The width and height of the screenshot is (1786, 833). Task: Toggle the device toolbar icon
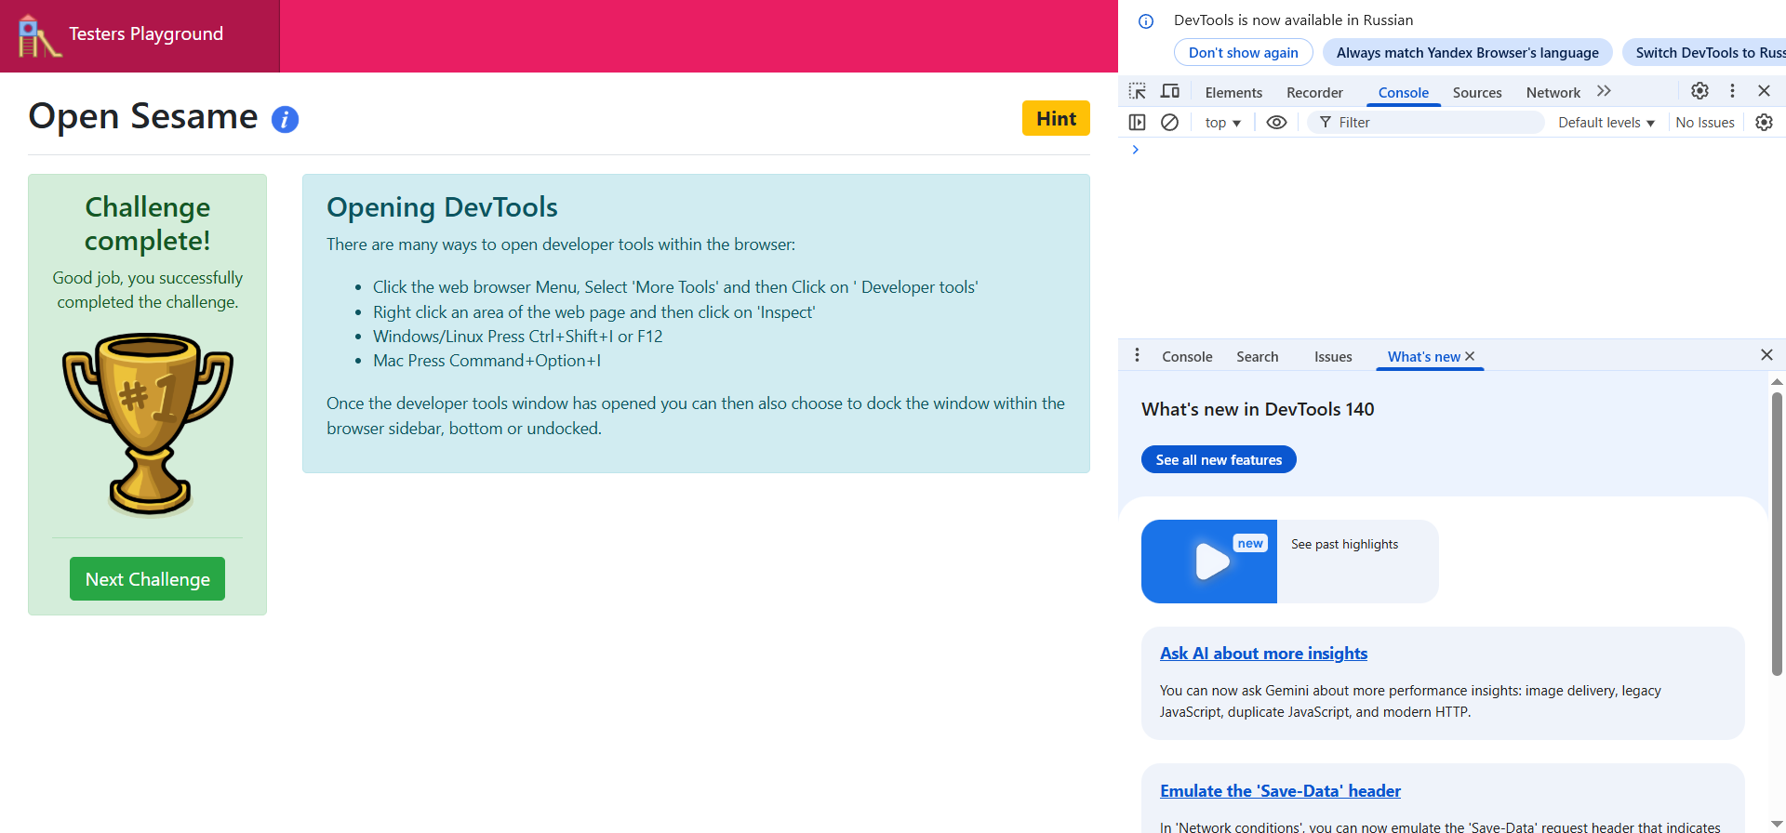pyautogui.click(x=1170, y=91)
